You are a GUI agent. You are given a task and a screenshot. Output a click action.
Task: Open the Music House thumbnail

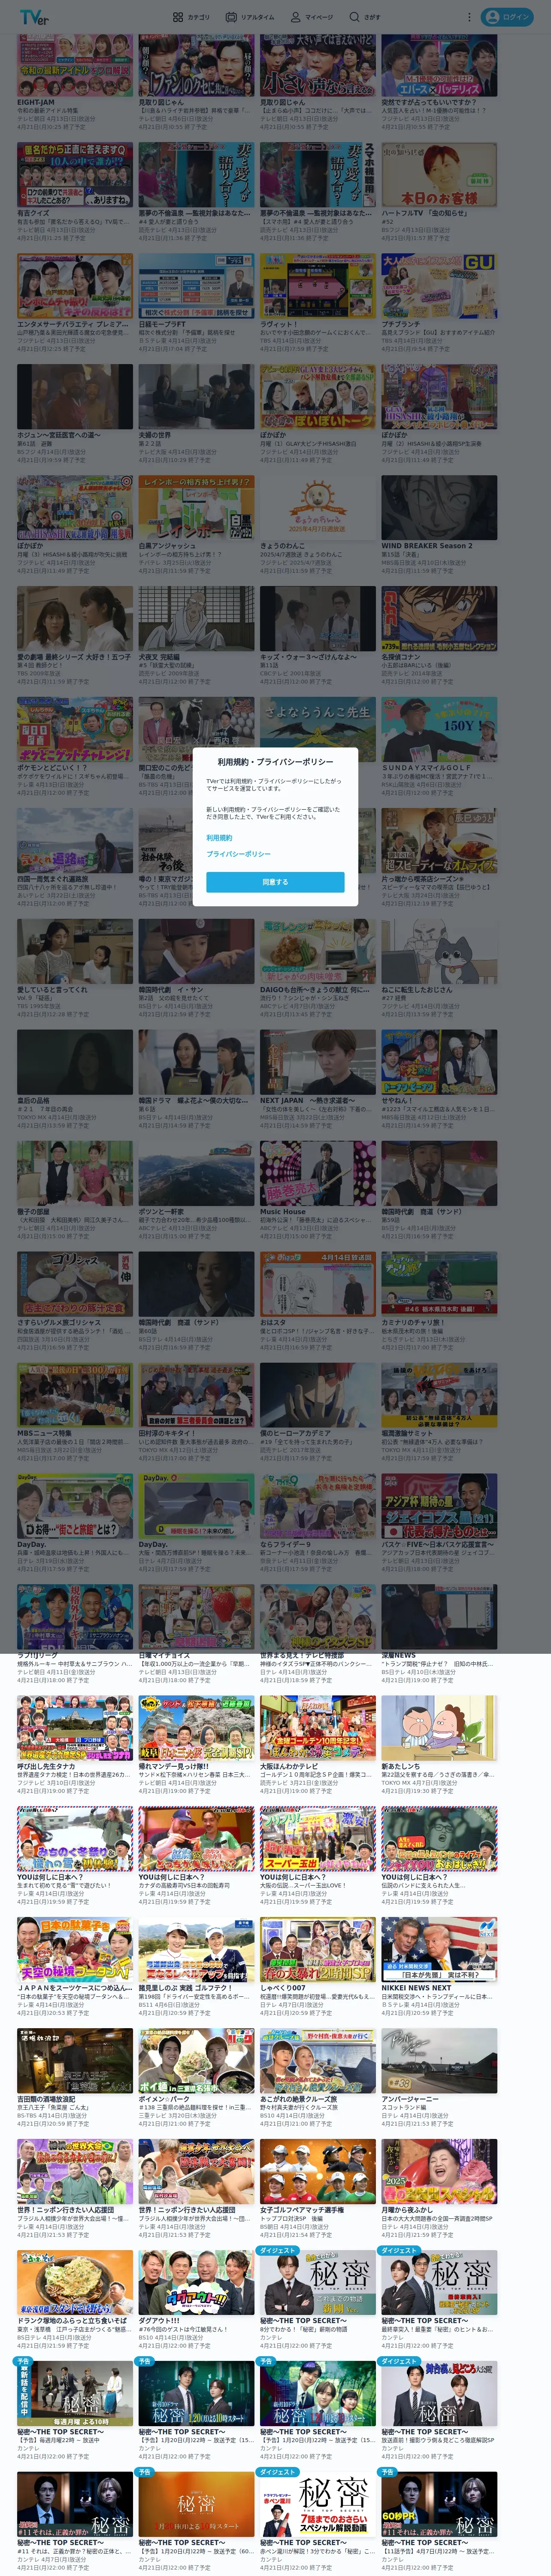[x=318, y=1173]
